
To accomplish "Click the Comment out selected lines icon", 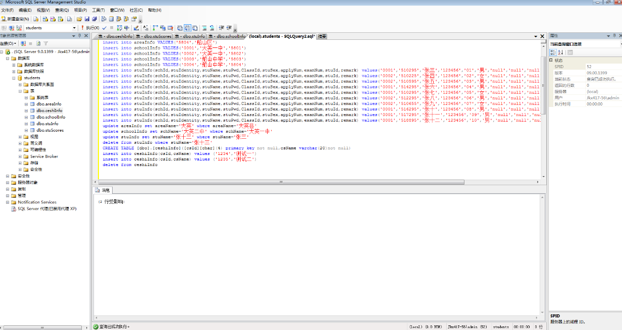I will click(x=204, y=28).
